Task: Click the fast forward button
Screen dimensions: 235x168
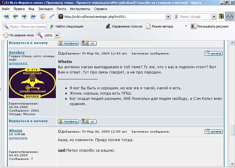Action: (x=33, y=16)
